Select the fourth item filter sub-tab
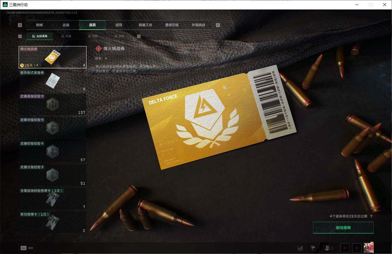392x254 pixels. [x=119, y=36]
